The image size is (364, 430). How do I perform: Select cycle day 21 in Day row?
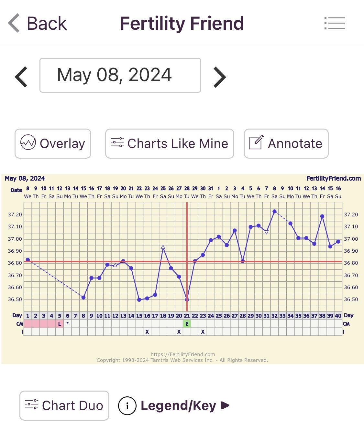point(187,316)
